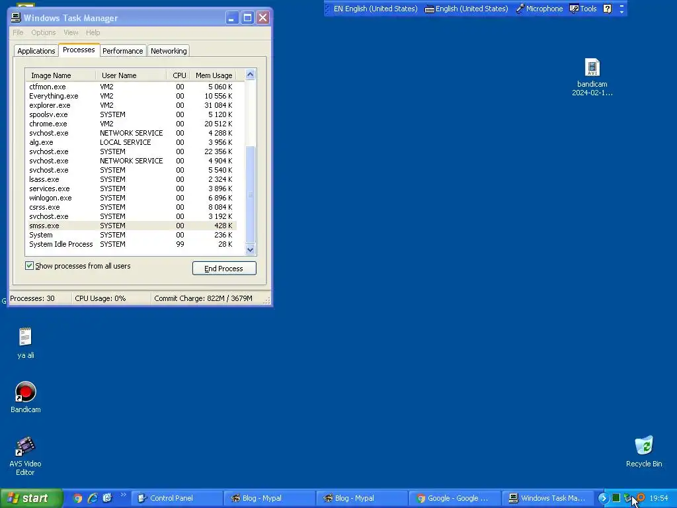This screenshot has width=677, height=508.
Task: Click the third quick launch icon
Action: (107, 498)
